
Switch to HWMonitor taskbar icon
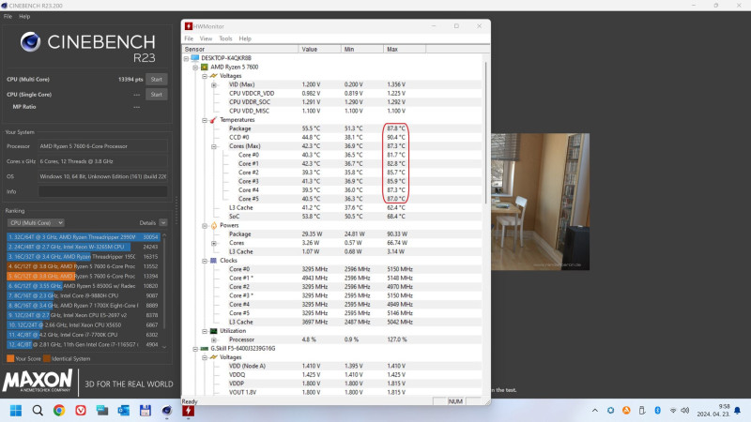coord(189,411)
